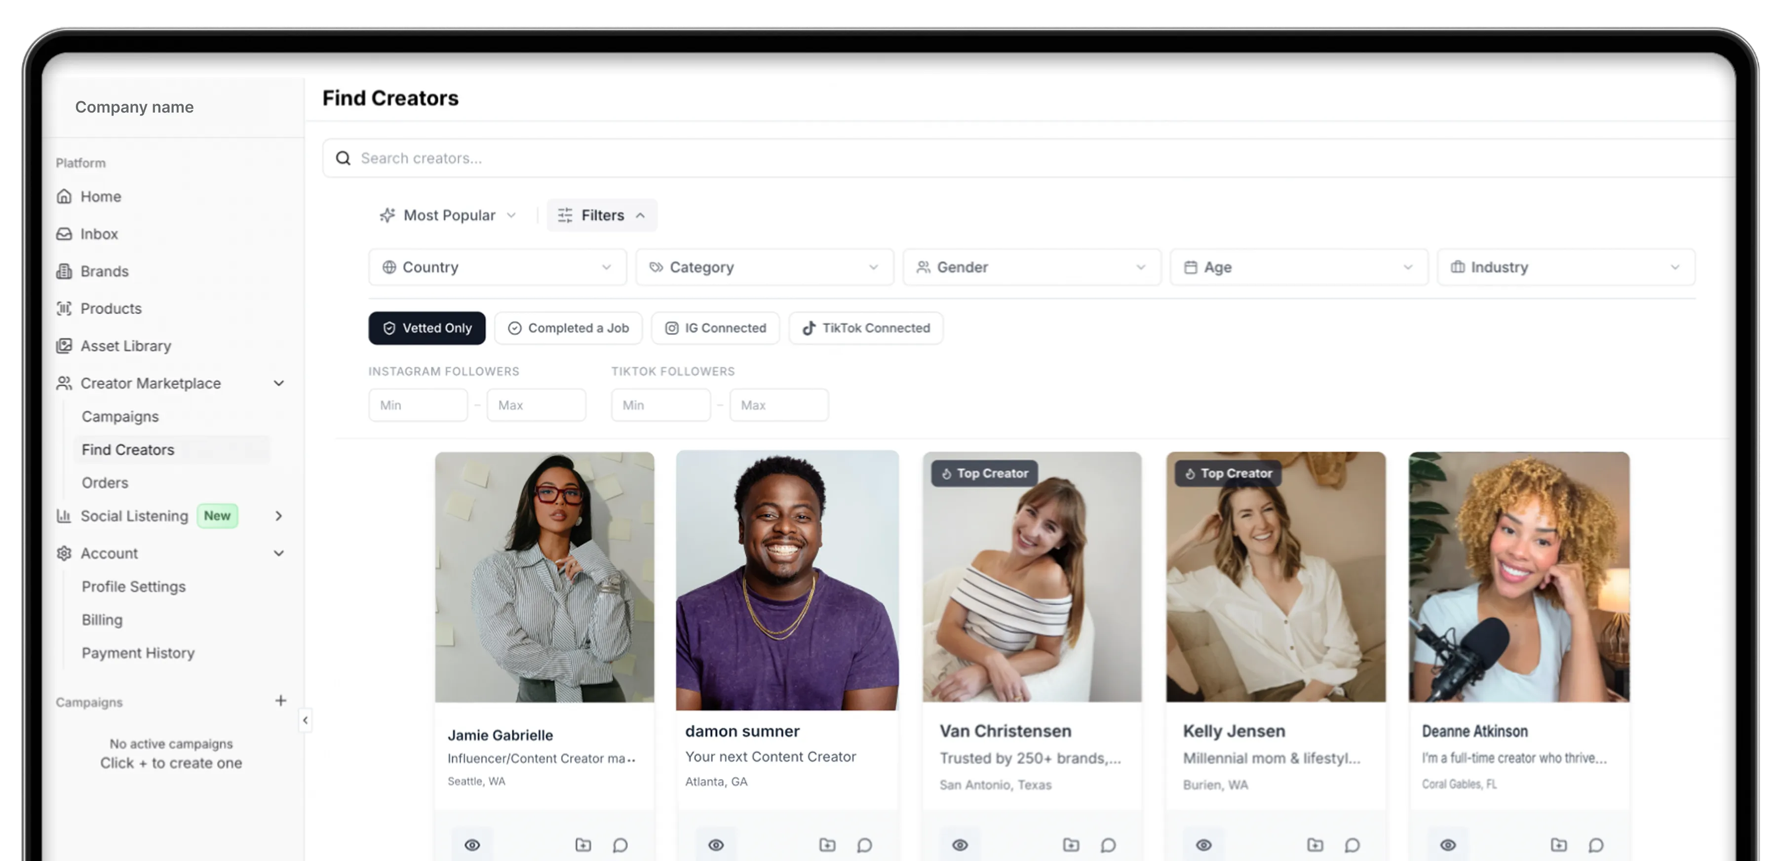View Payment History
1777x861 pixels.
coord(138,653)
